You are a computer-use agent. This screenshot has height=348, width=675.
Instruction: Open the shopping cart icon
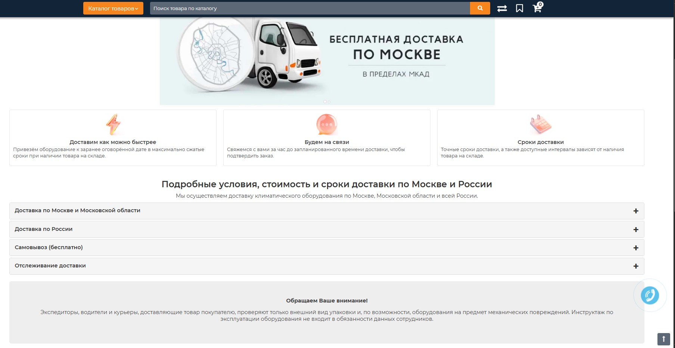(537, 8)
